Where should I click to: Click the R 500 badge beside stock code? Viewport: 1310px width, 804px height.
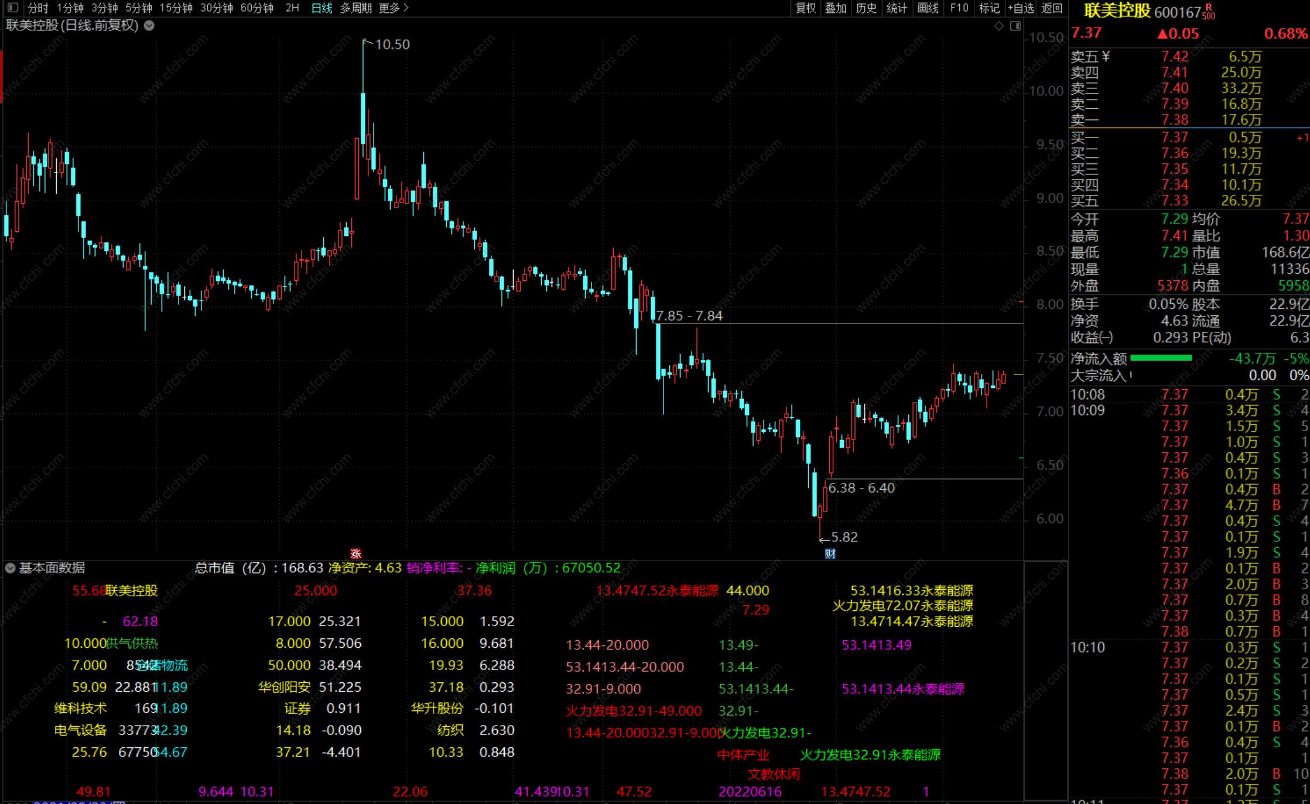[x=1209, y=12]
